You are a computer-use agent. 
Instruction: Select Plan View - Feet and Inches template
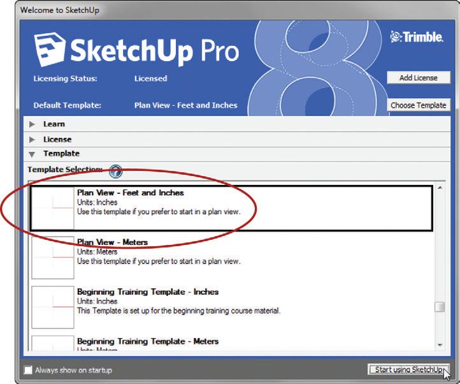click(x=231, y=208)
